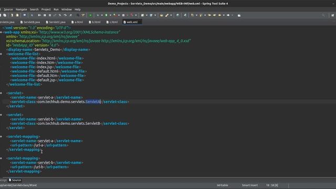Click the Resume debug icon
This screenshot has width=336, height=189.
[x=39, y=15]
